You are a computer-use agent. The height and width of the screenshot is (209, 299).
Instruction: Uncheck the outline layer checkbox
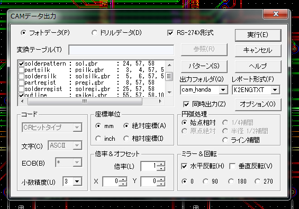(21, 95)
